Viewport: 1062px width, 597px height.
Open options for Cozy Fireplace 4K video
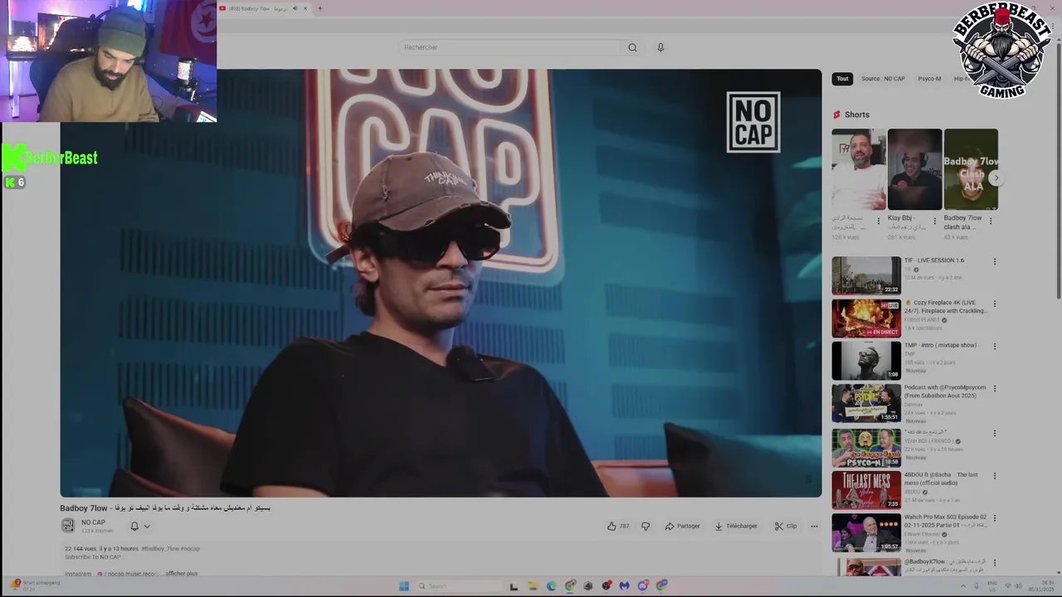click(x=995, y=304)
